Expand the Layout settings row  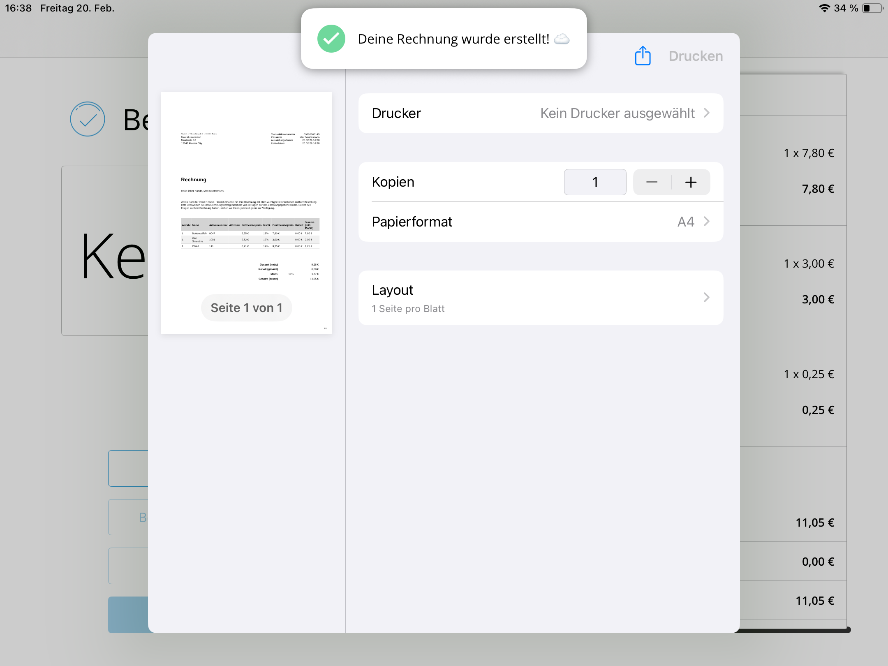(x=540, y=298)
